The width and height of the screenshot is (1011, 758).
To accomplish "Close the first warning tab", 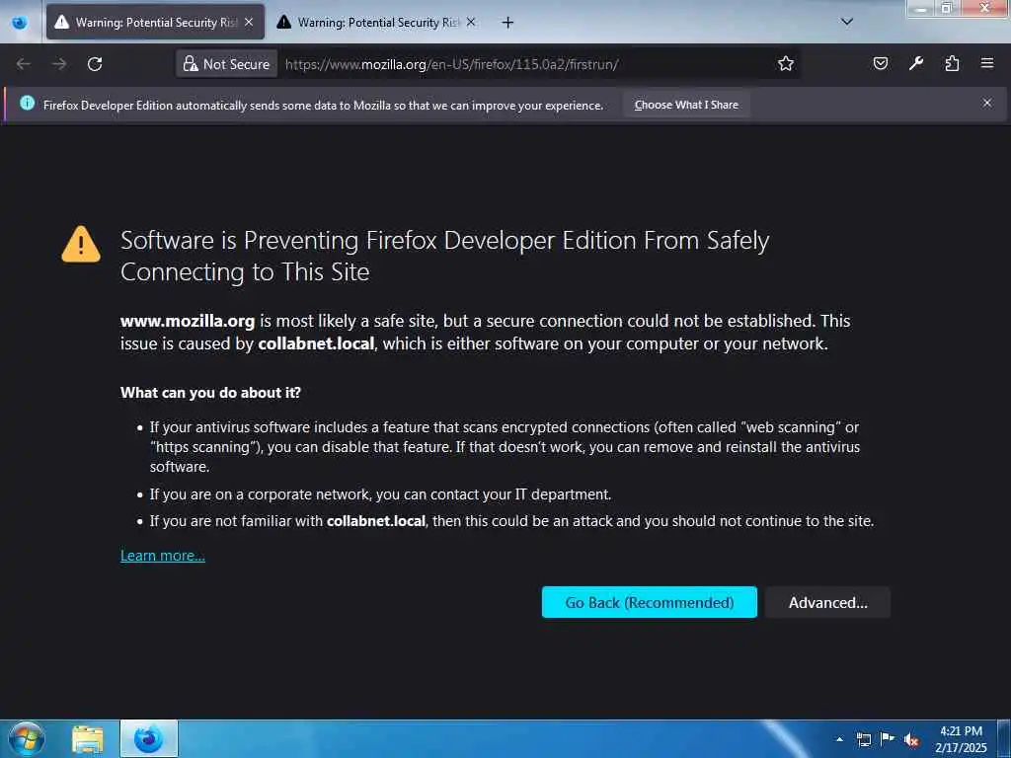I will point(249,23).
